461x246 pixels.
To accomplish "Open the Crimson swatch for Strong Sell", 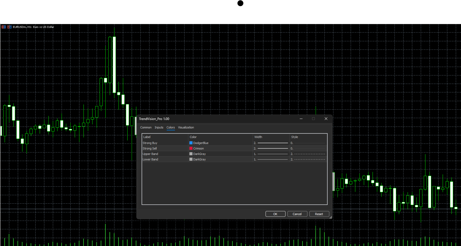I will tap(191, 148).
